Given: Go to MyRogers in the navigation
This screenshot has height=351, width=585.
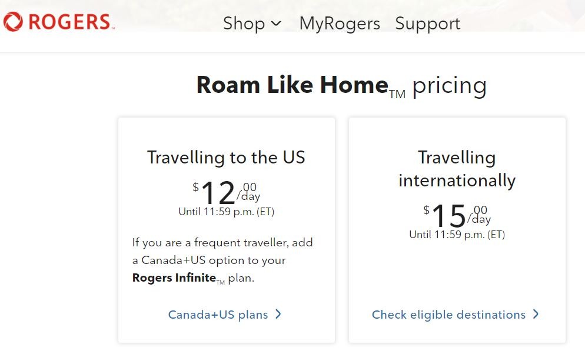Looking at the screenshot, I should coord(340,24).
